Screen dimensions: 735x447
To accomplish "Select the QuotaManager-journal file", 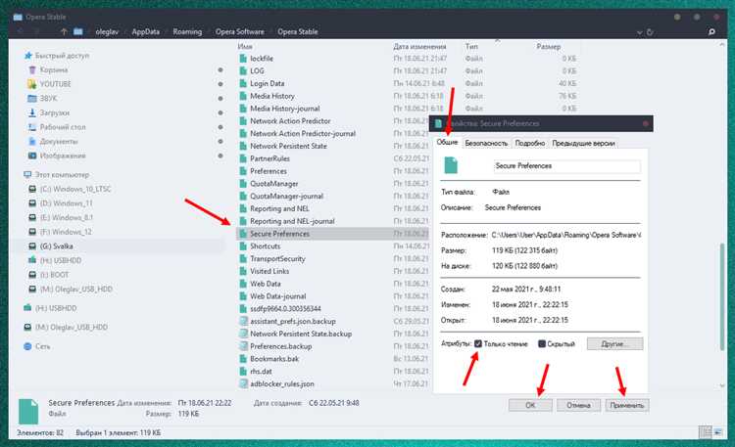I will 287,197.
